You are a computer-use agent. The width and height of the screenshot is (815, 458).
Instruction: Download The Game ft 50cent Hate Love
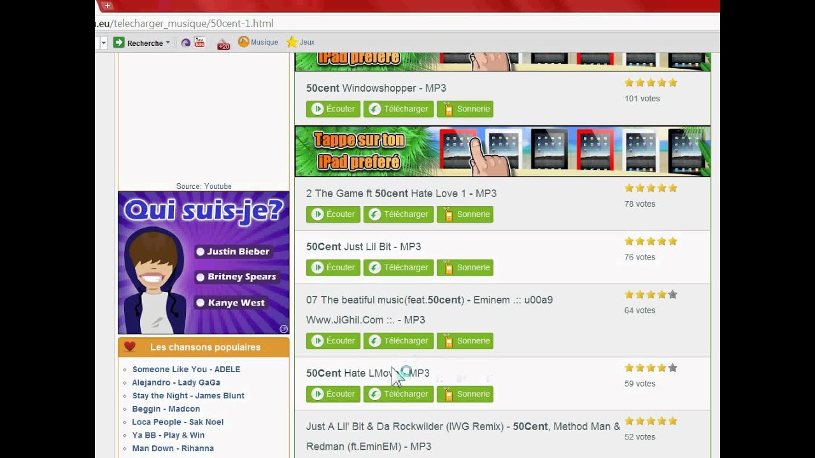399,214
